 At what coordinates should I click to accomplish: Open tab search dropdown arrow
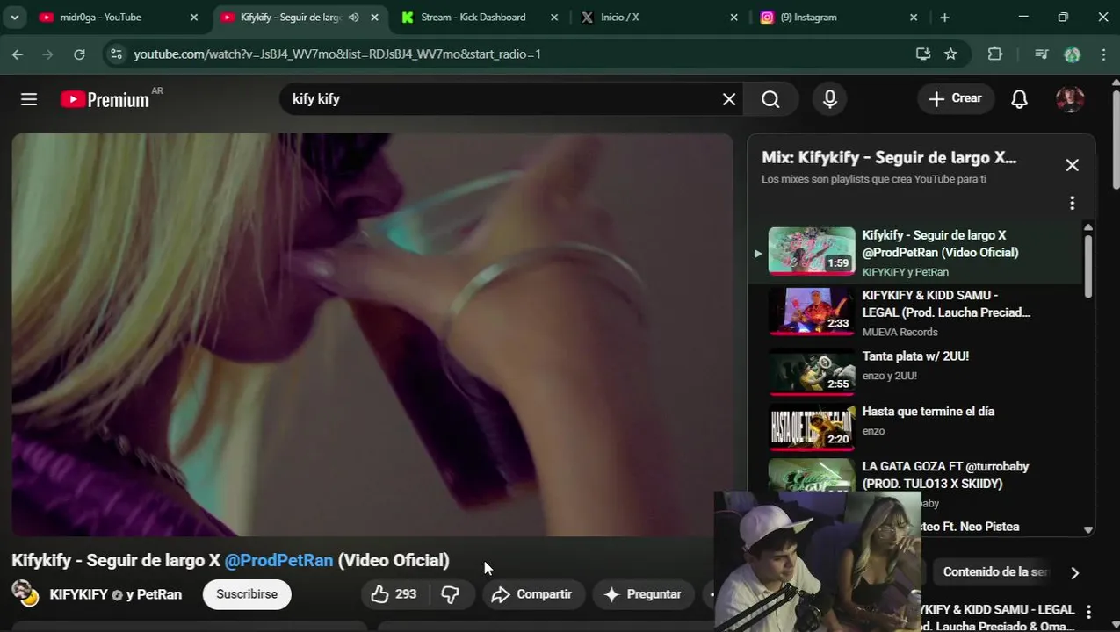(14, 18)
